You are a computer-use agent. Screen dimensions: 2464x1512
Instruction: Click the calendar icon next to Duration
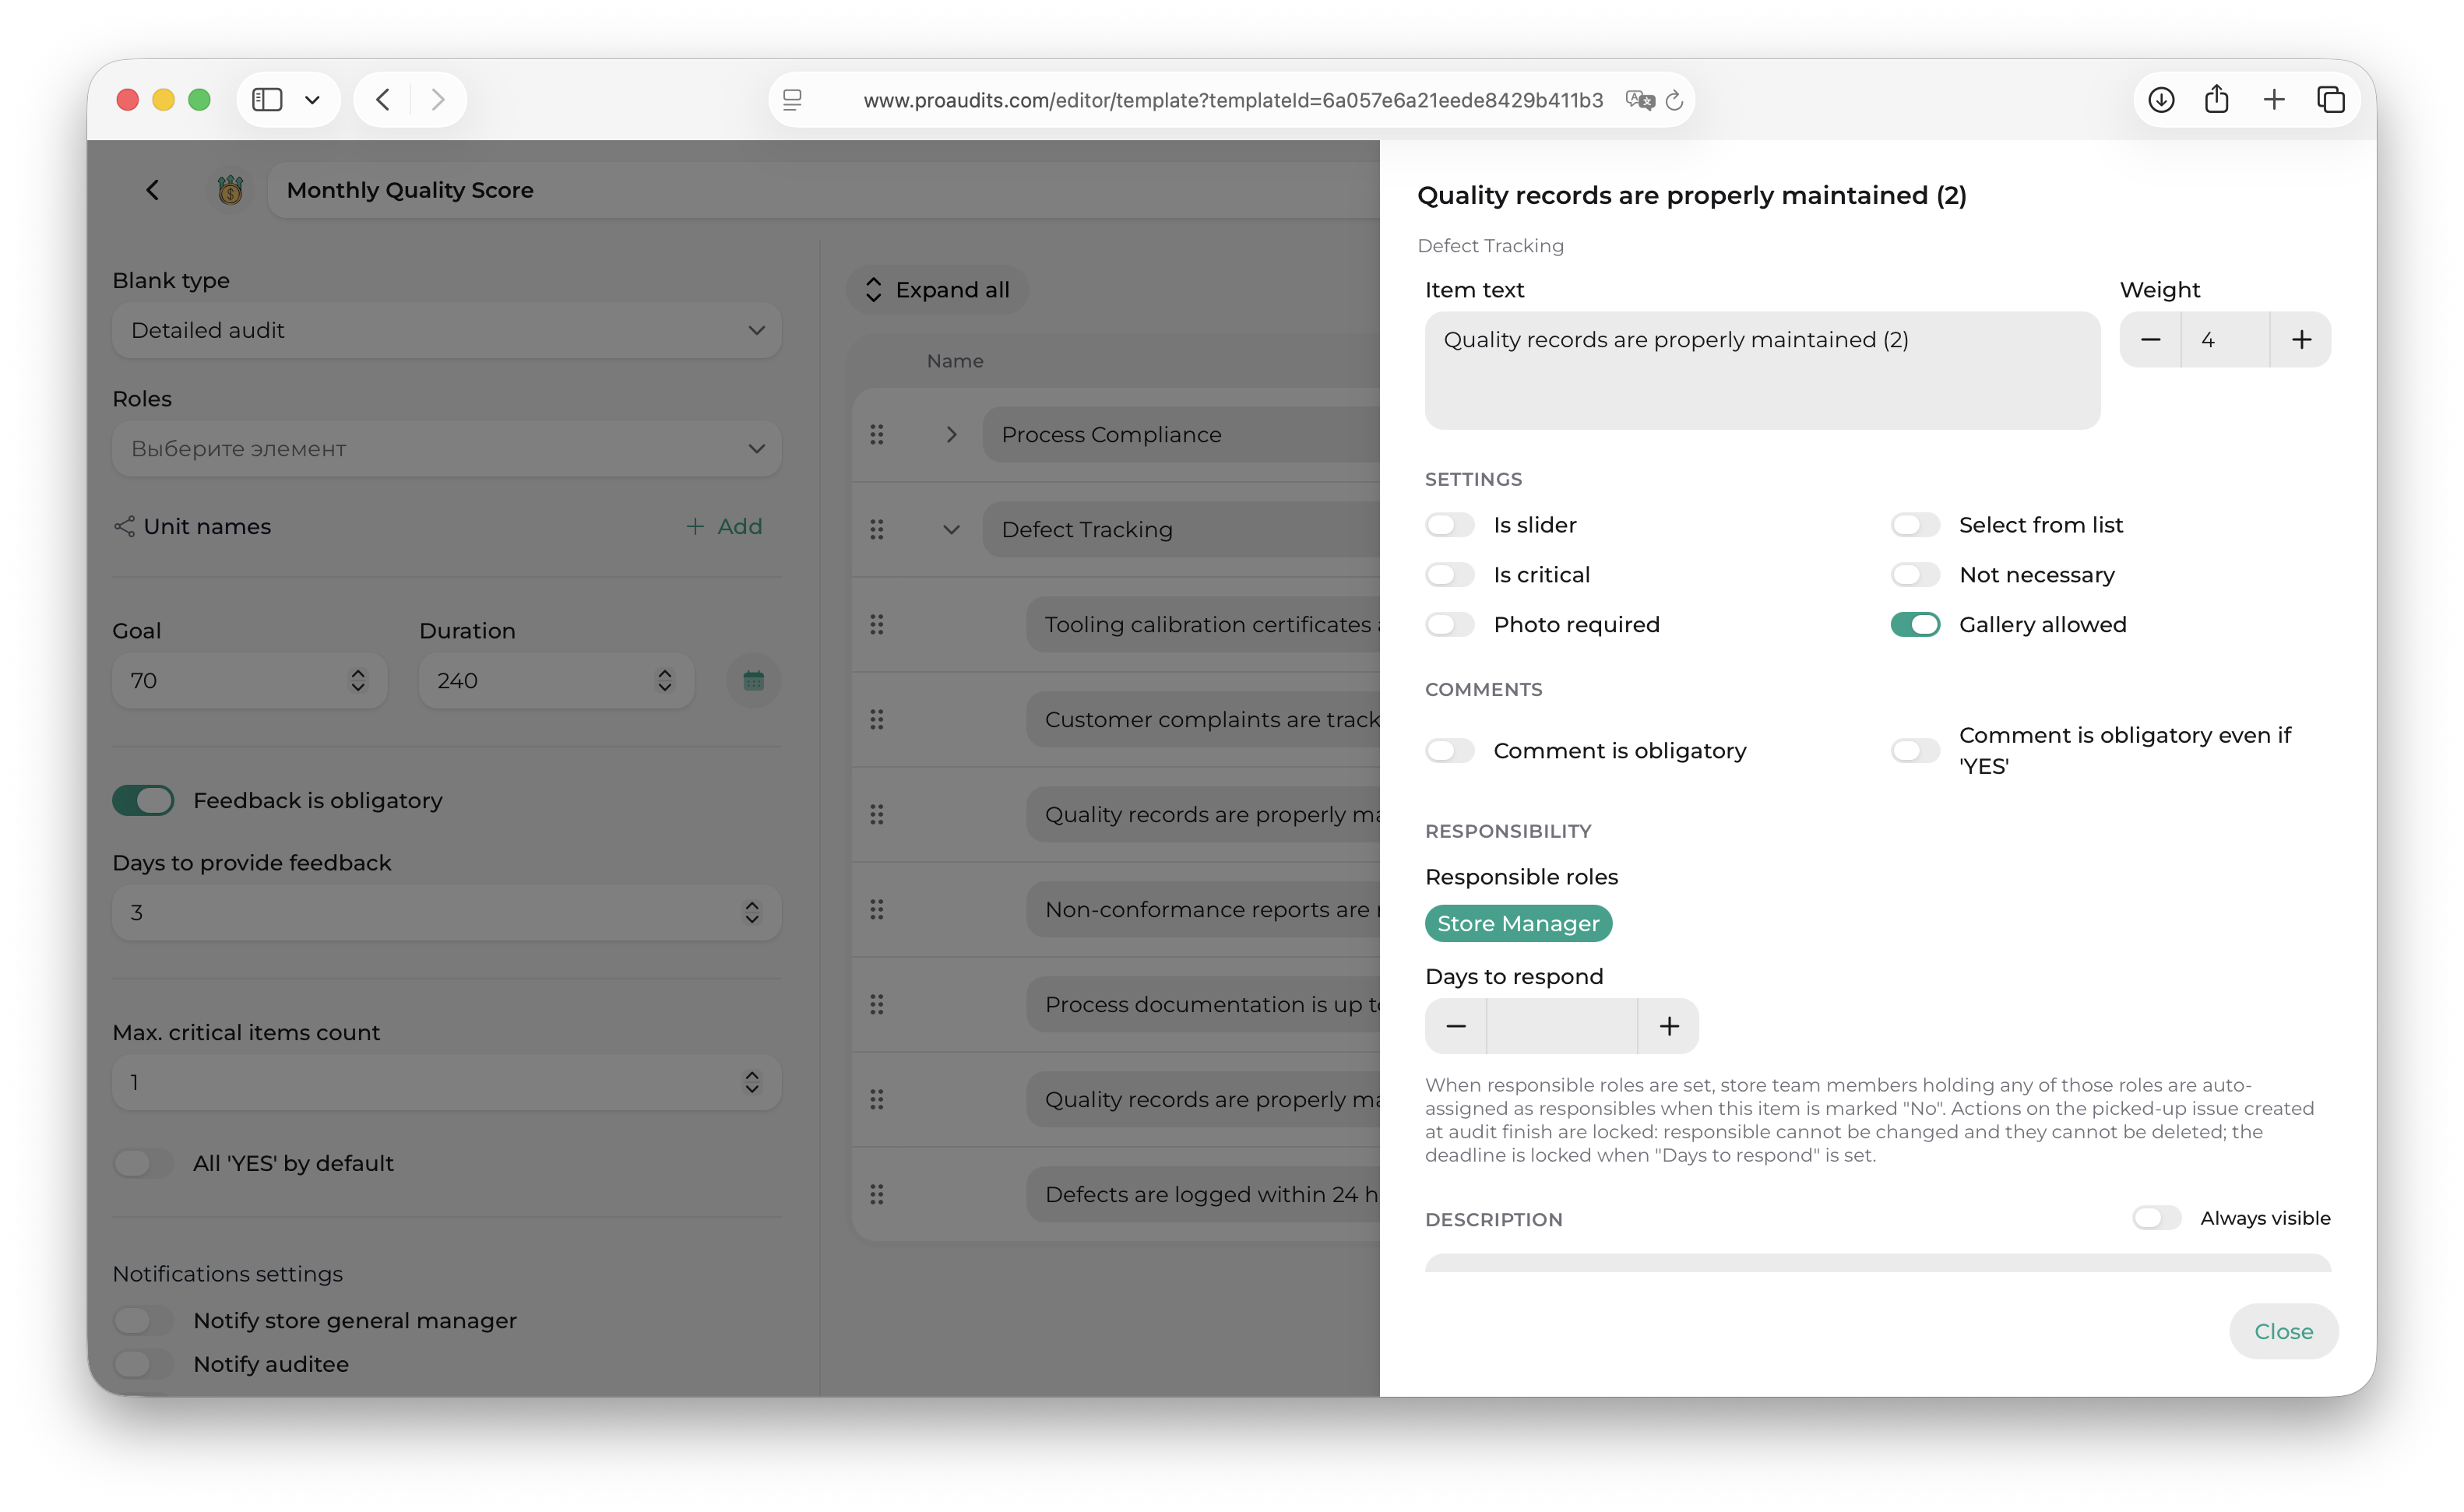pos(753,681)
